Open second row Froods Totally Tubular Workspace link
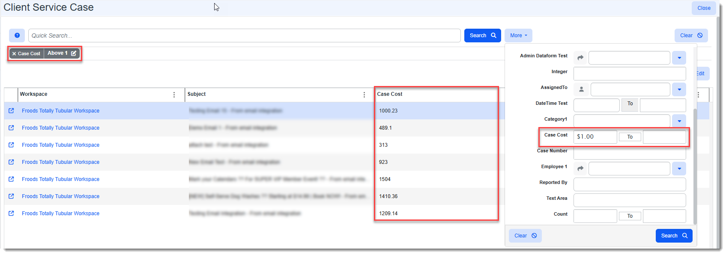The width and height of the screenshot is (726, 255). click(x=60, y=128)
